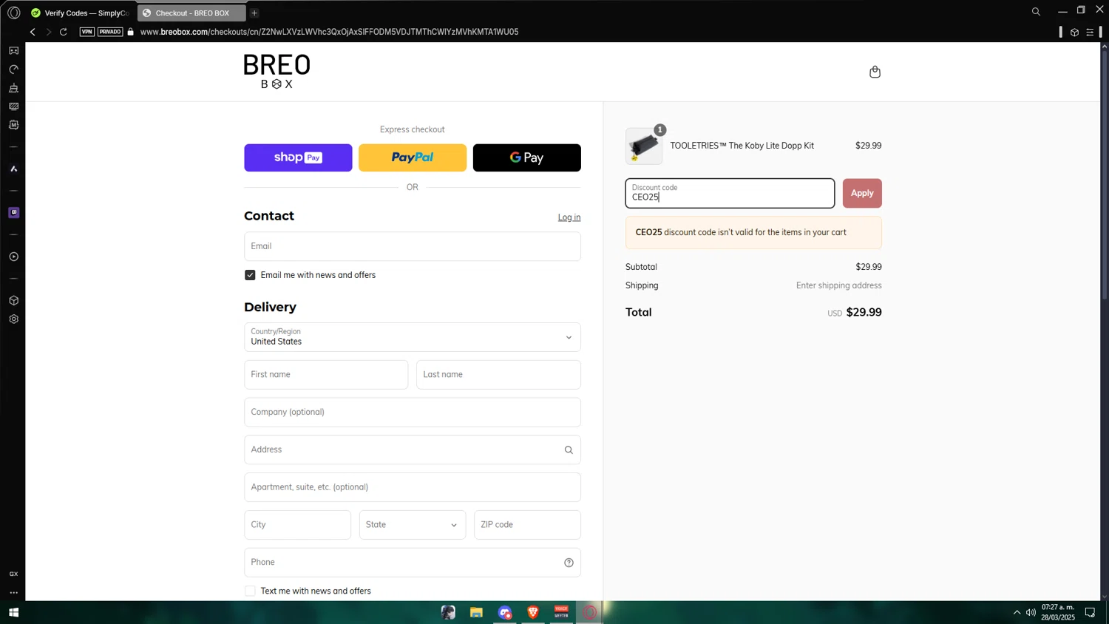The image size is (1109, 624).
Task: Open the memory chip icon in sidebar
Action: [13, 125]
